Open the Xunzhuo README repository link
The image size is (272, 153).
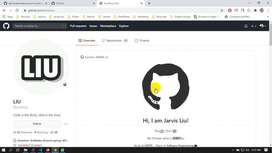[x=96, y=57]
